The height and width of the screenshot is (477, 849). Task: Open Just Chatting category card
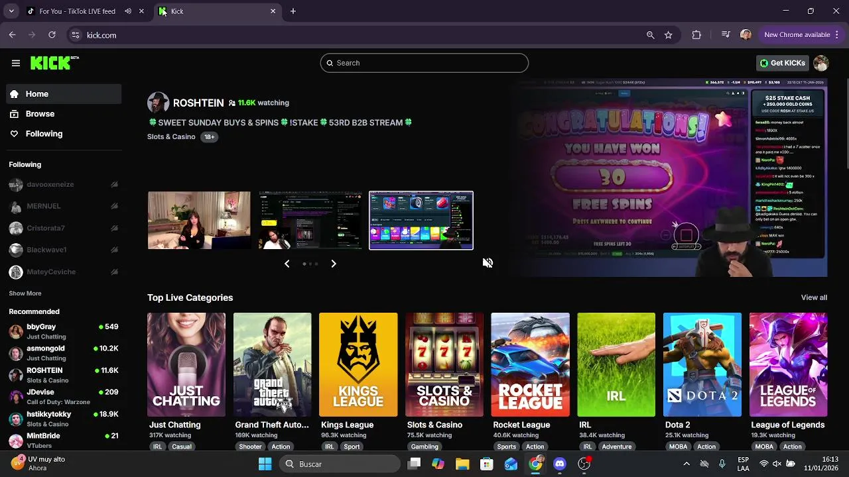(x=186, y=364)
